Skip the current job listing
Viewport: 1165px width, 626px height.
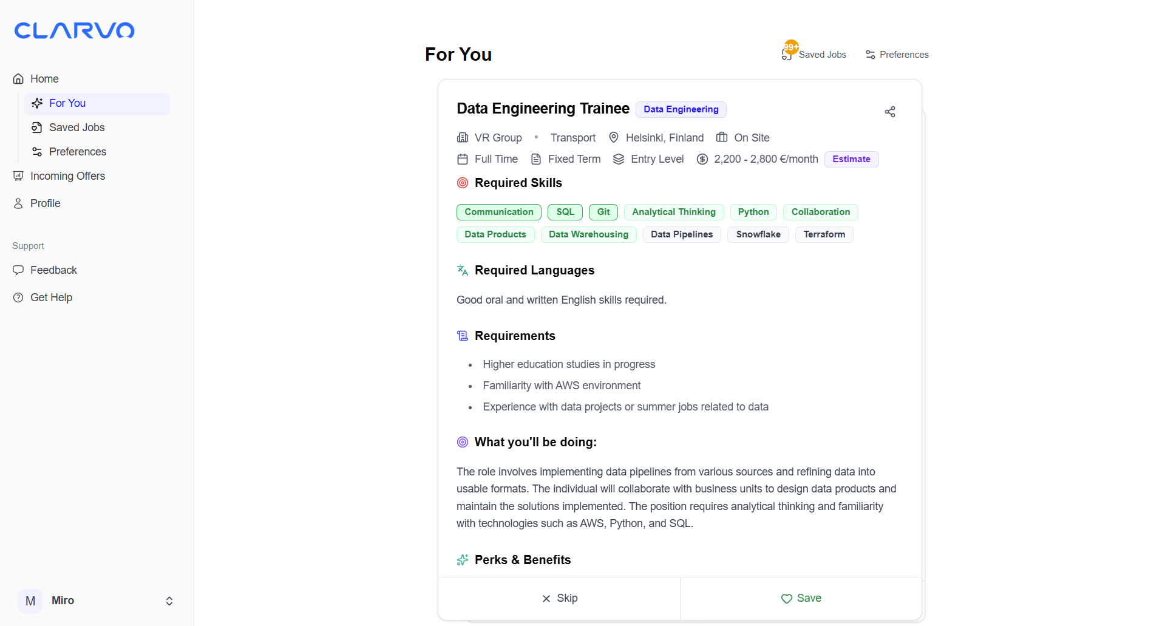559,598
